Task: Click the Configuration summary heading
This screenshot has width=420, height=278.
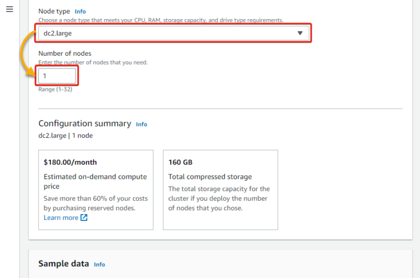Action: coord(84,124)
